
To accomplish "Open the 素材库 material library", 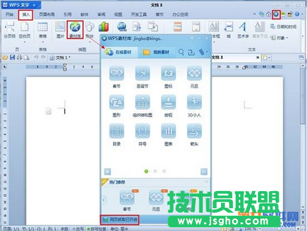I will coord(75,29).
